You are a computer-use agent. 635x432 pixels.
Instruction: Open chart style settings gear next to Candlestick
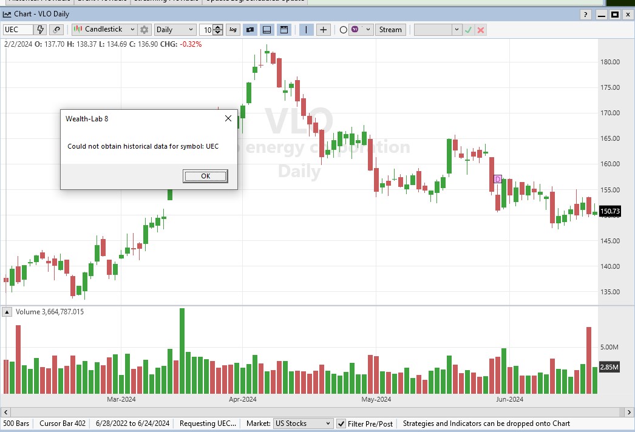point(144,30)
